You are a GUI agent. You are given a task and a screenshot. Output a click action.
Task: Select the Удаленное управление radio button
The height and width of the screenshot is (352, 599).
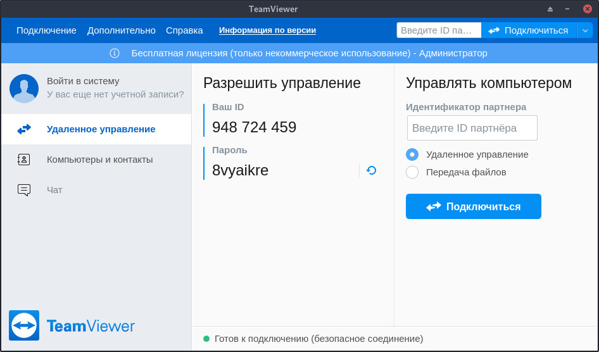(x=412, y=154)
